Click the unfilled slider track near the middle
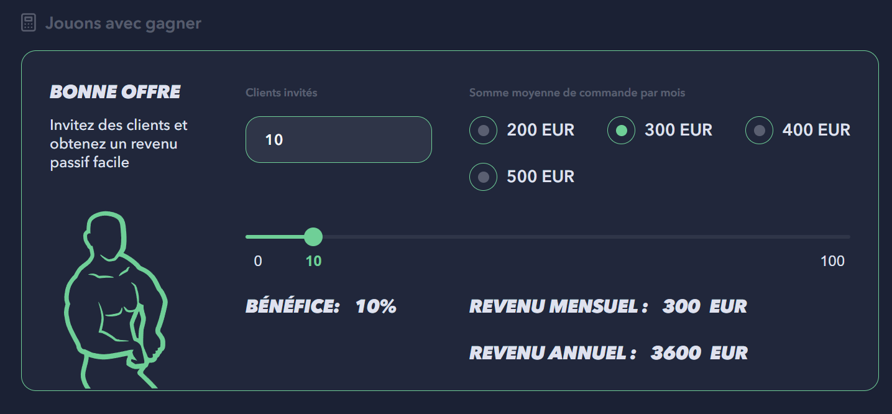The height and width of the screenshot is (414, 892). click(547, 237)
